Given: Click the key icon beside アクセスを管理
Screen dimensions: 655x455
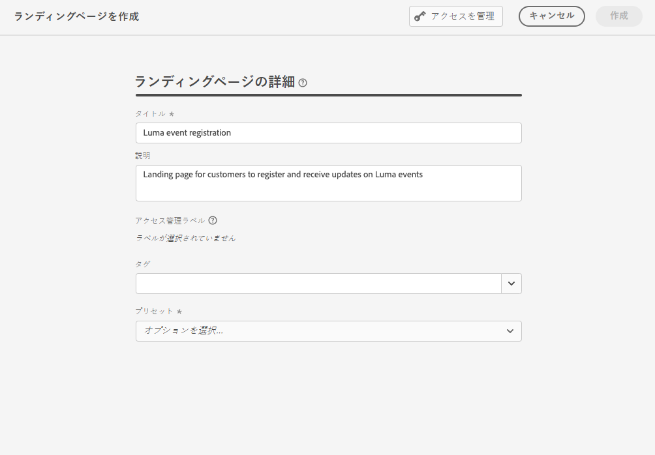Looking at the screenshot, I should pos(420,16).
